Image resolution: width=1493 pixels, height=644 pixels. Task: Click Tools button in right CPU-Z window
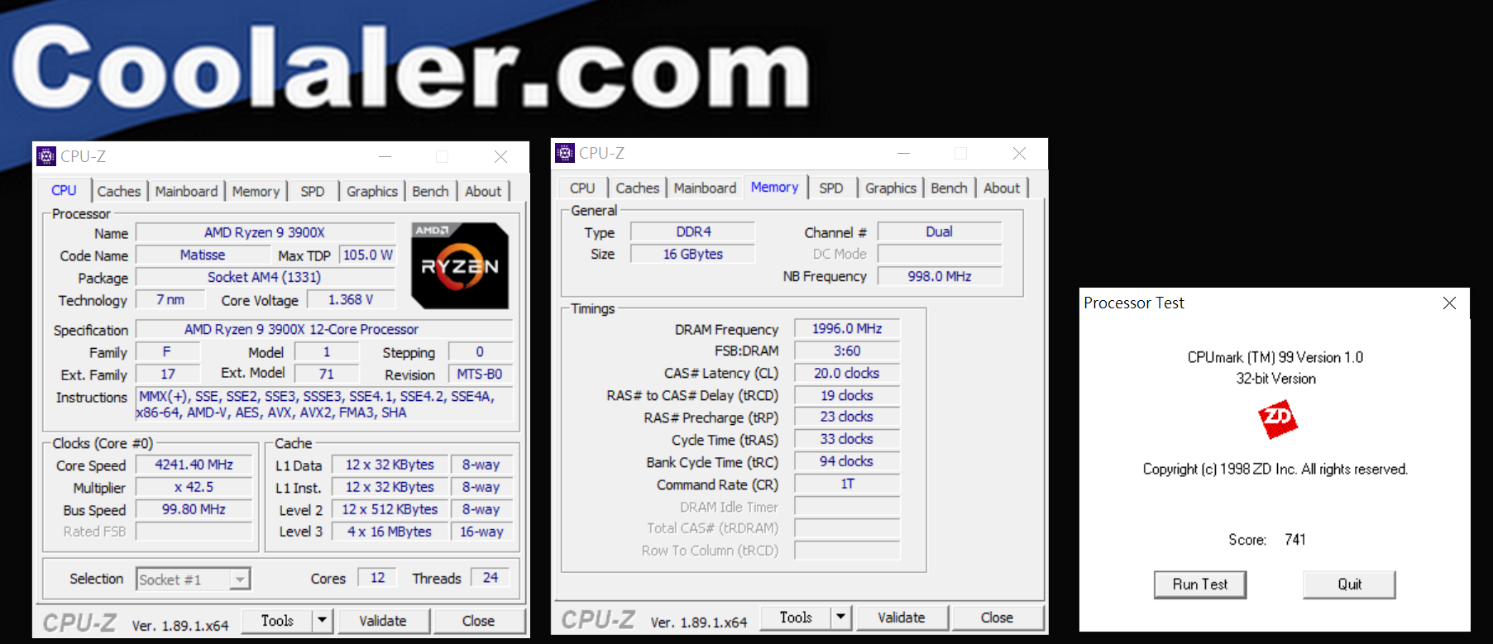796,618
